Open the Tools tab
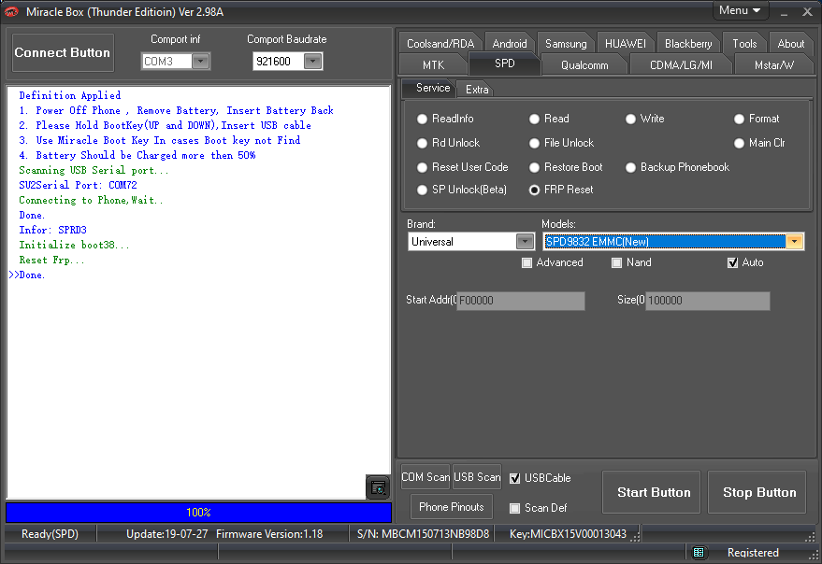This screenshot has height=564, width=822. click(744, 44)
